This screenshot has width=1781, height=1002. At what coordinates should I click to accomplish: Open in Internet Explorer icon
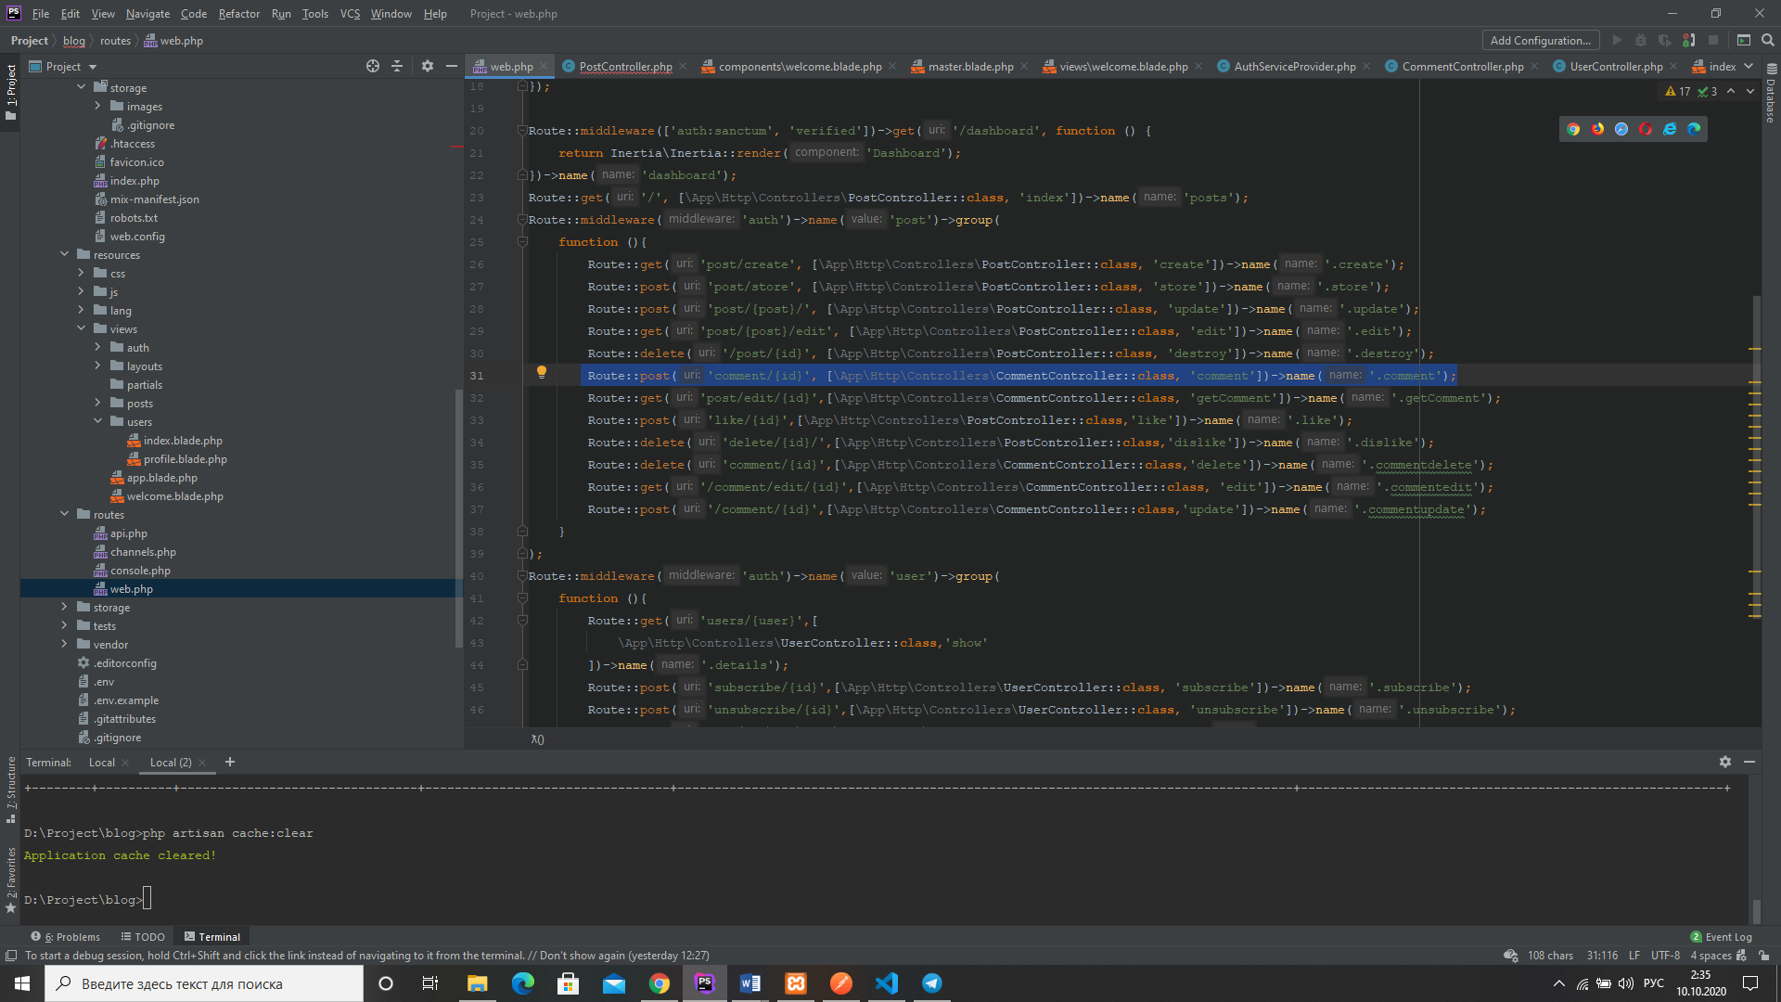click(1670, 129)
